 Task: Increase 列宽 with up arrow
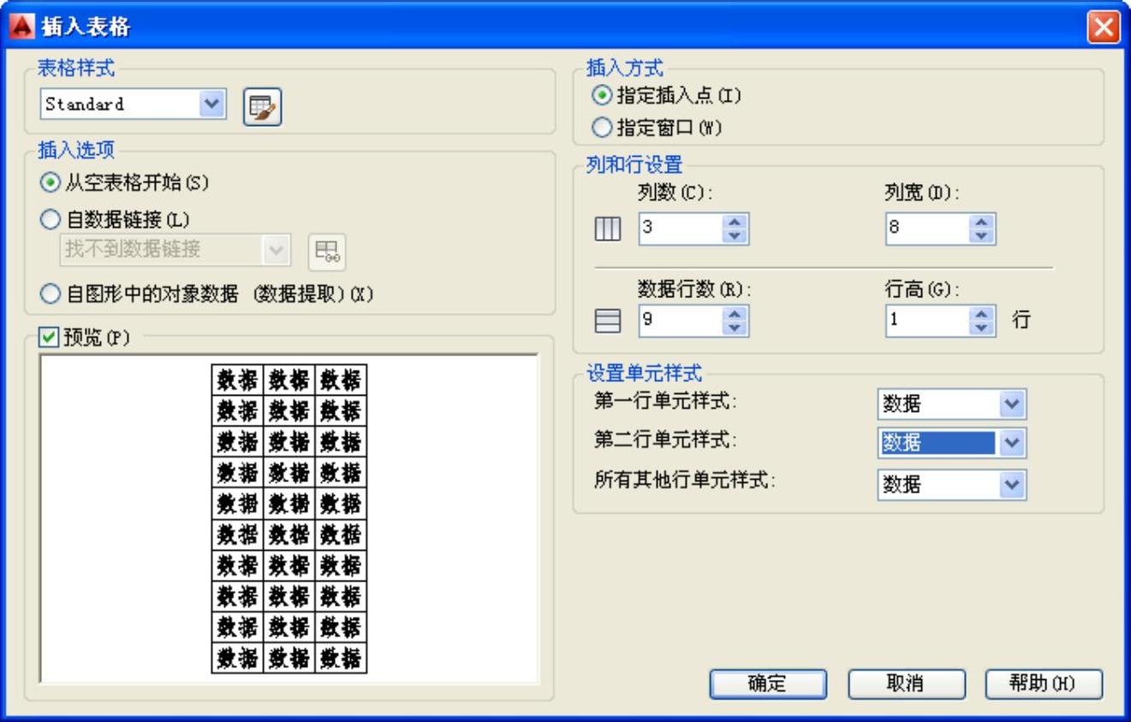click(982, 223)
